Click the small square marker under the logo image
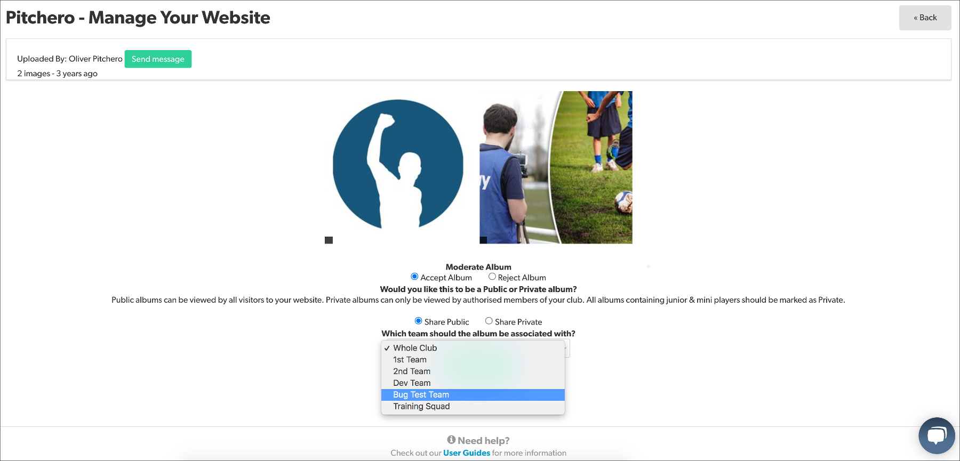Viewport: 960px width, 461px height. [329, 240]
